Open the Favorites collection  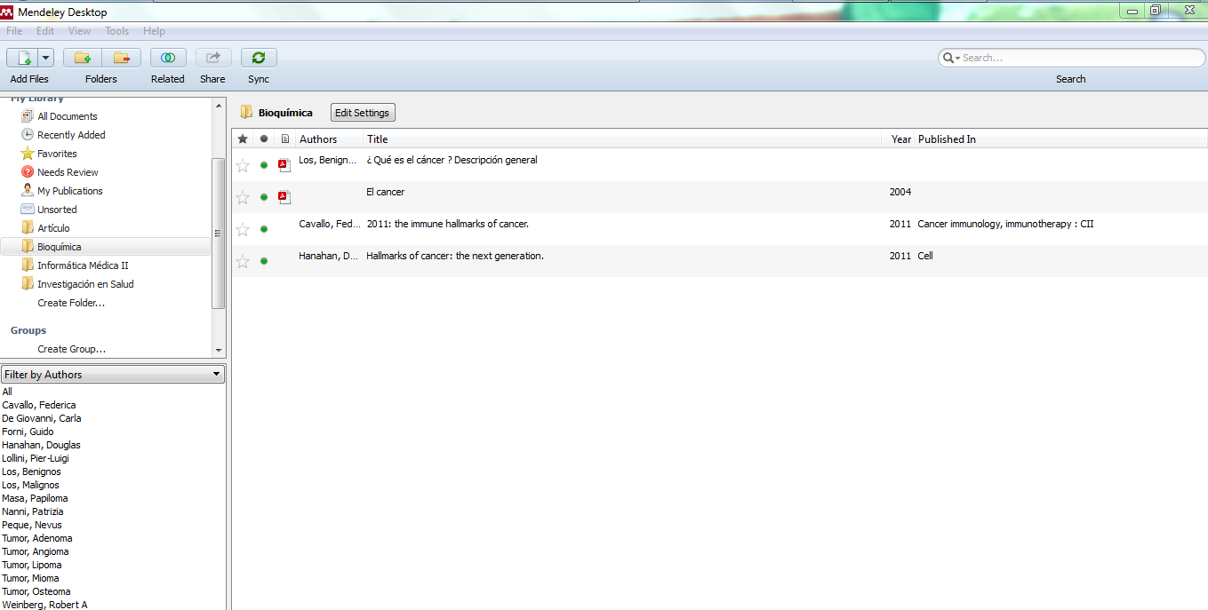click(57, 154)
